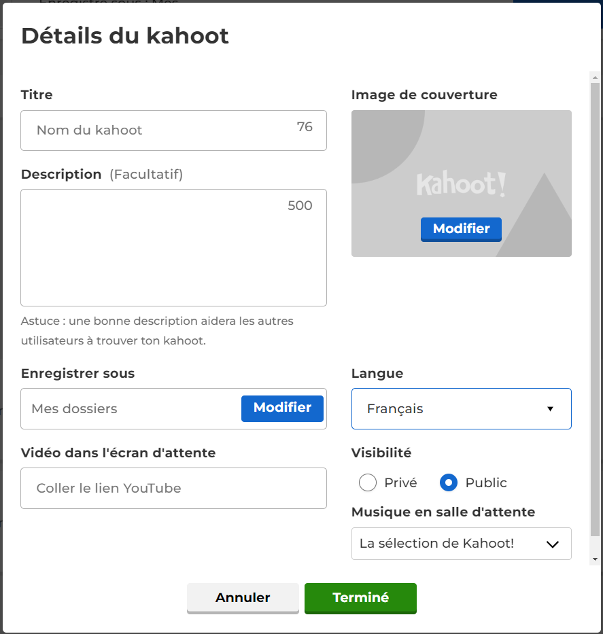This screenshot has height=634, width=603.
Task: Click the Langue dropdown triangle arrow
Action: click(550, 409)
